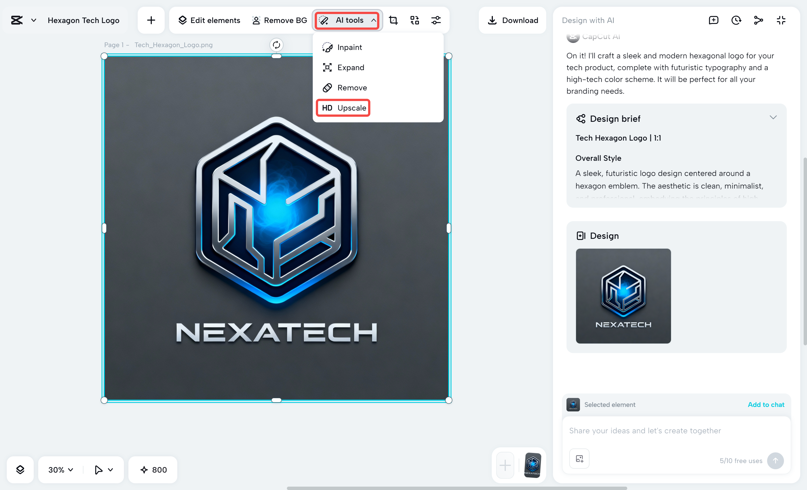Click the Download button
This screenshot has width=807, height=490.
(x=513, y=20)
